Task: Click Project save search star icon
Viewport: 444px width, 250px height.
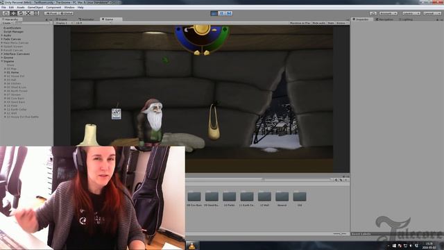Action: [346, 180]
